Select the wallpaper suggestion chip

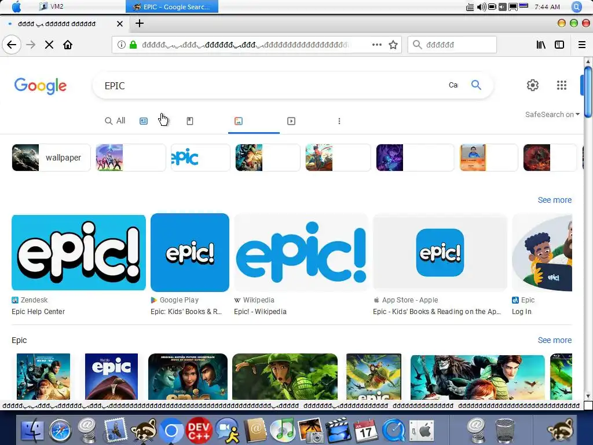(x=51, y=158)
